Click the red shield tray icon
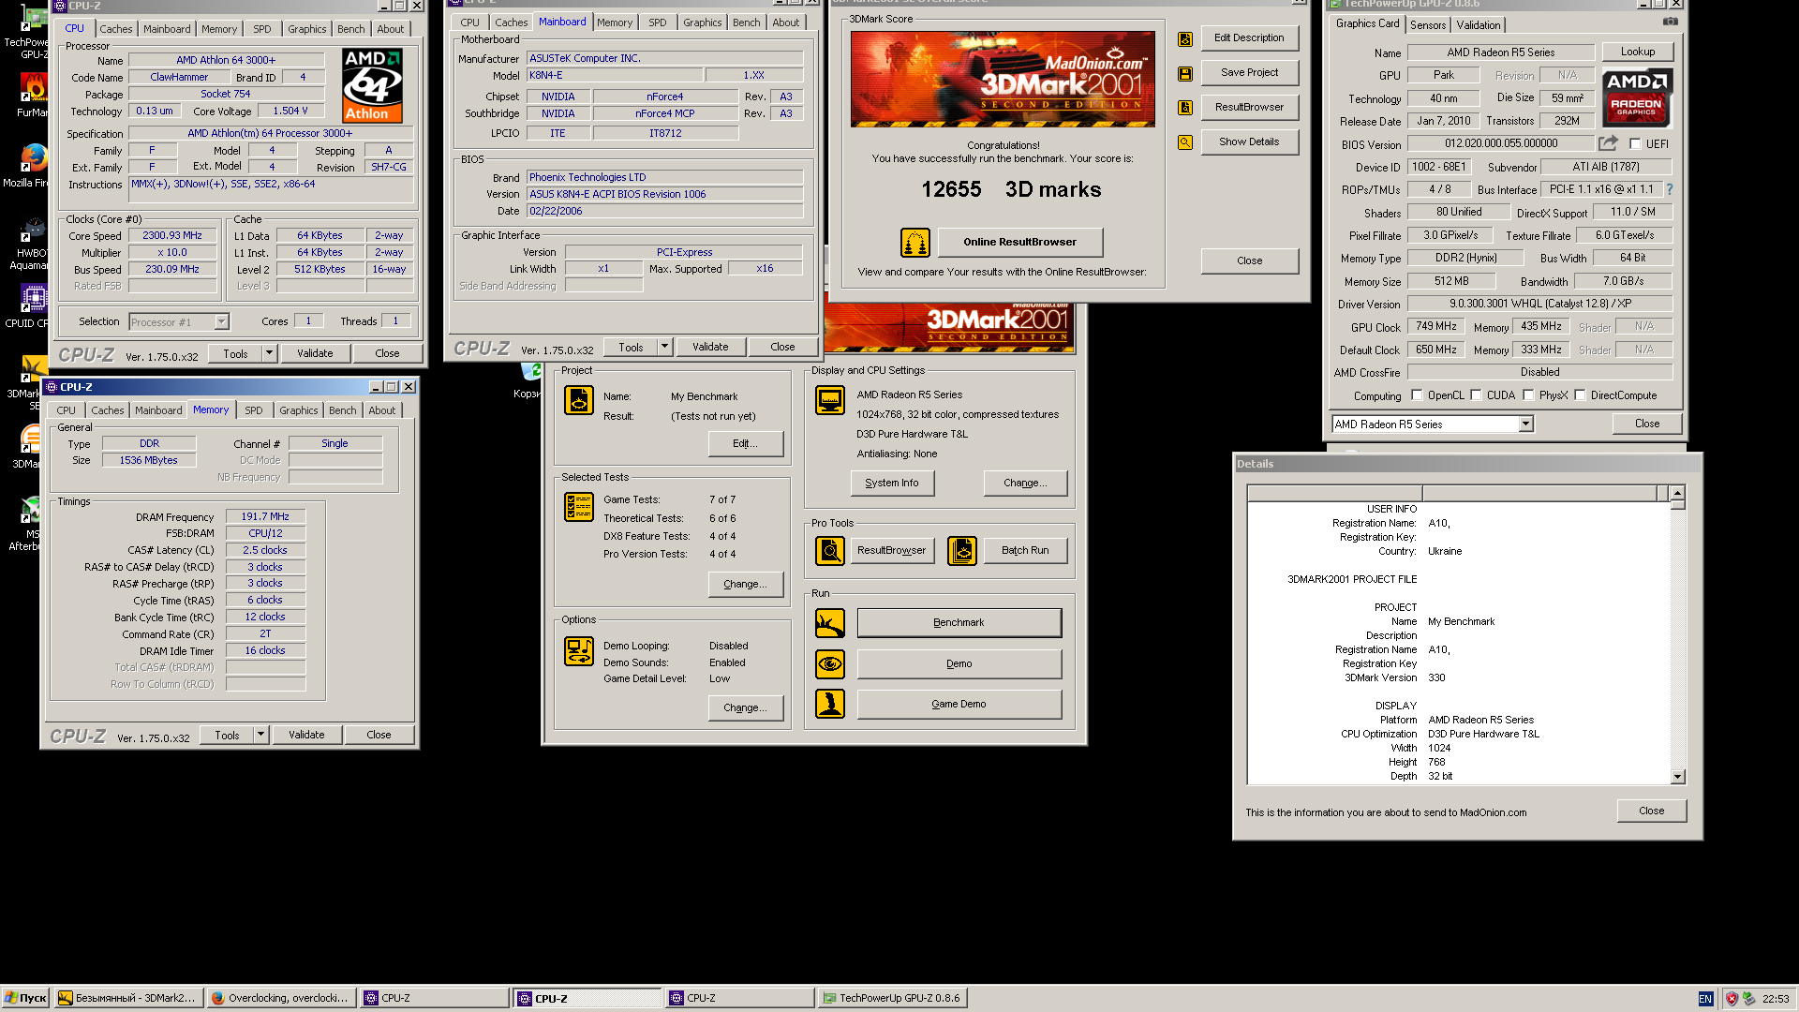This screenshot has height=1012, width=1799. coord(1731,999)
